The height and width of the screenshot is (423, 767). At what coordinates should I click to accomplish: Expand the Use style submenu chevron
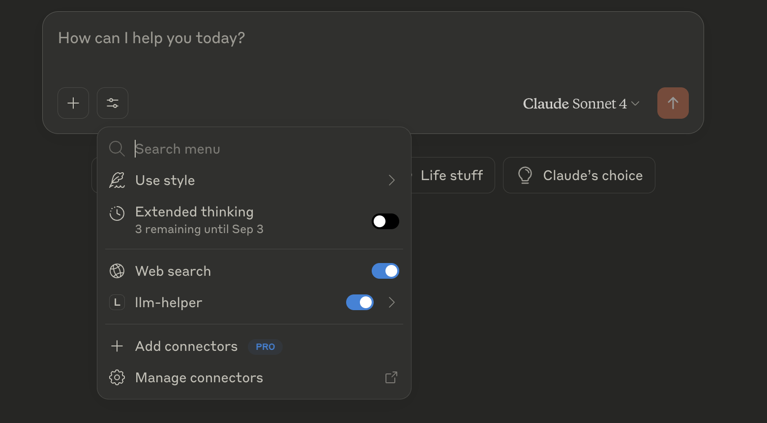(x=392, y=180)
